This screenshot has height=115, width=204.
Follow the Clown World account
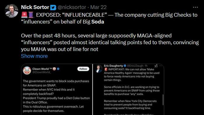coord(83,69)
